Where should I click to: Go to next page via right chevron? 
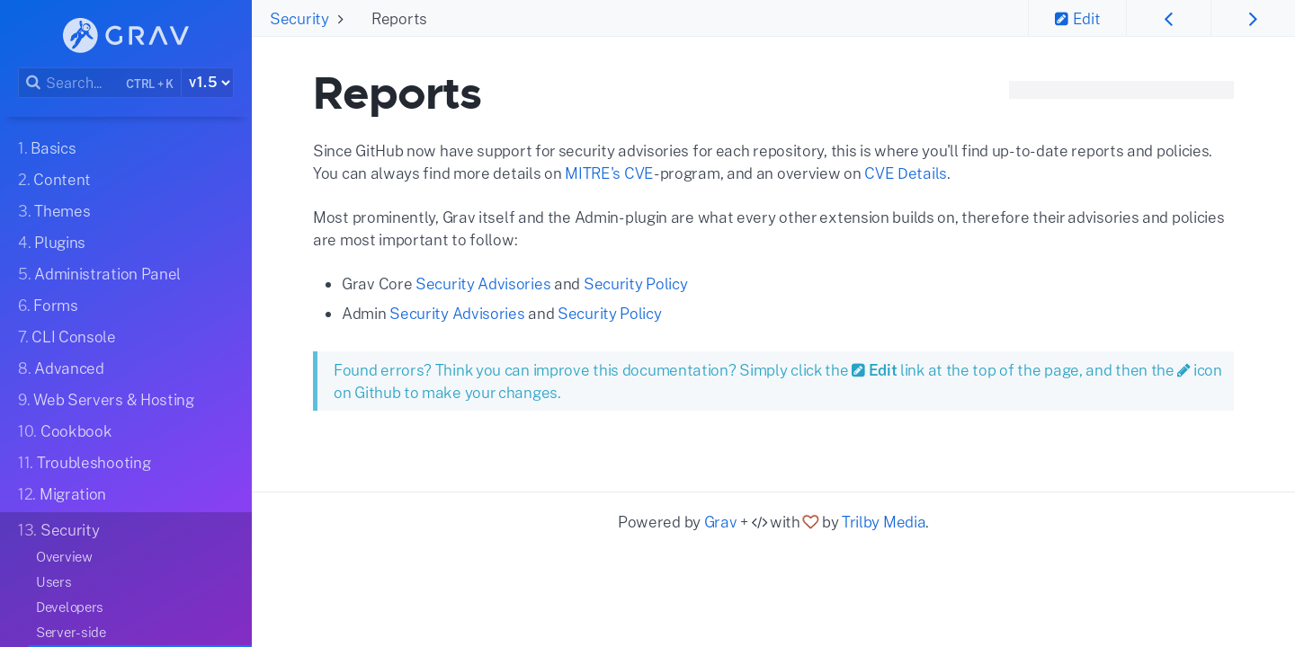(1253, 18)
